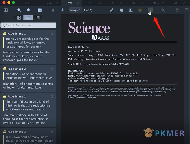Toggle night mode moon icon
The height and width of the screenshot is (144, 190).
tap(150, 10)
